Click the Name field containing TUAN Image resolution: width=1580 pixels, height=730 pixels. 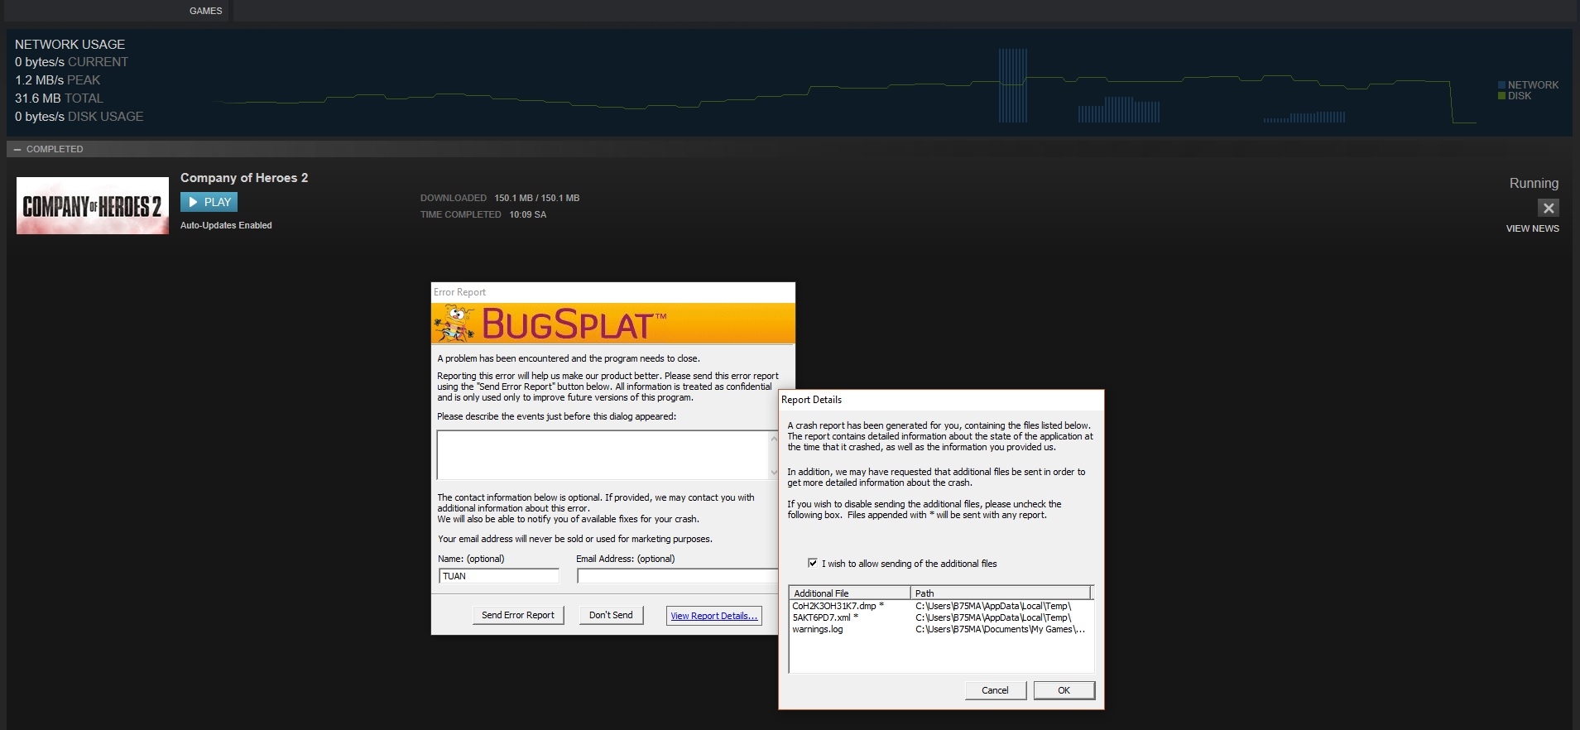[x=499, y=576]
